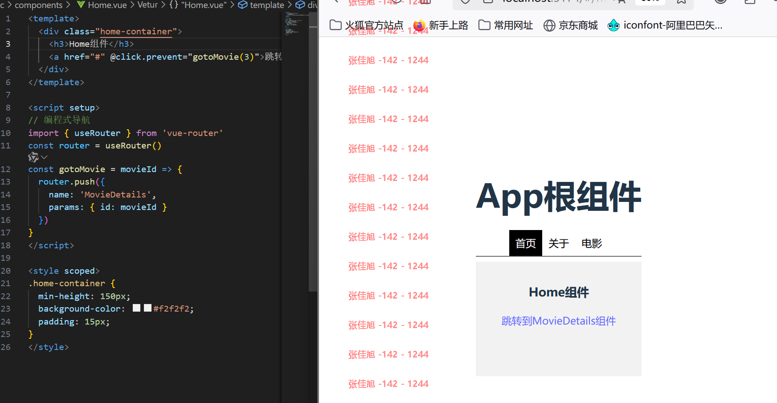
Task: Click line number 20 in the gutter
Action: [x=6, y=271]
